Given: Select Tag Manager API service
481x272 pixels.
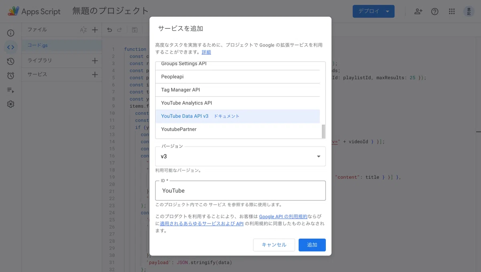Looking at the screenshot, I should point(238,90).
